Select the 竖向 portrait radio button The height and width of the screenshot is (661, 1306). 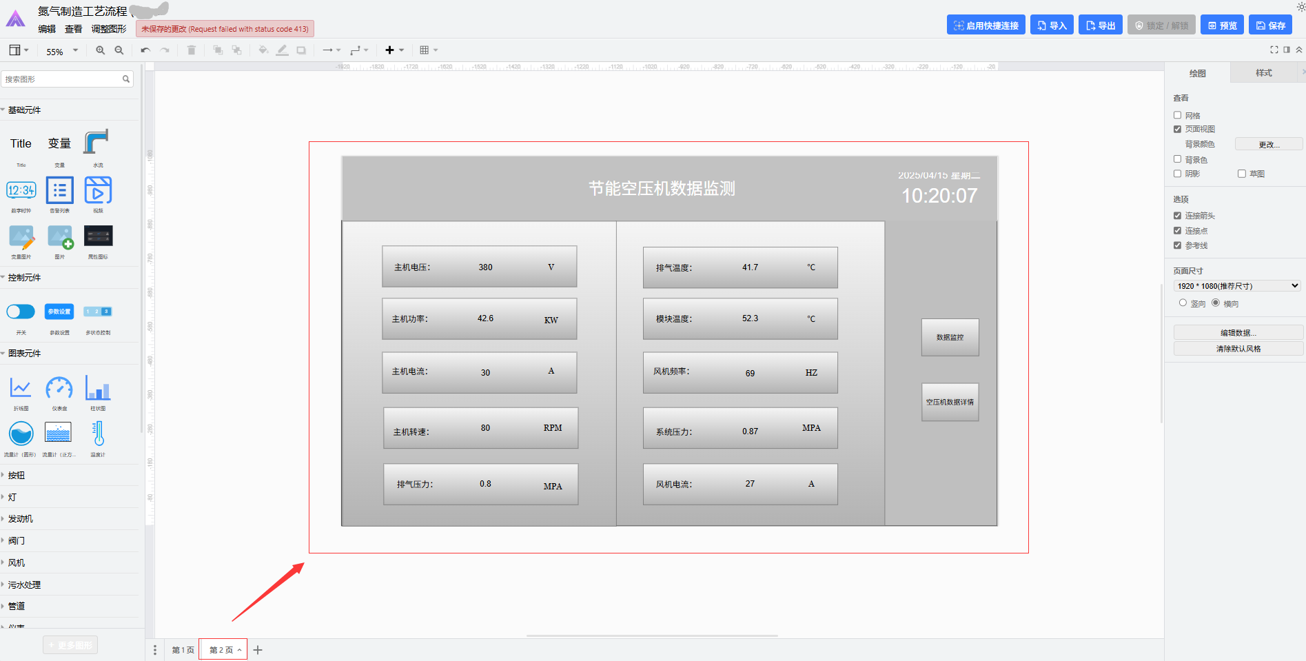pyautogui.click(x=1183, y=303)
